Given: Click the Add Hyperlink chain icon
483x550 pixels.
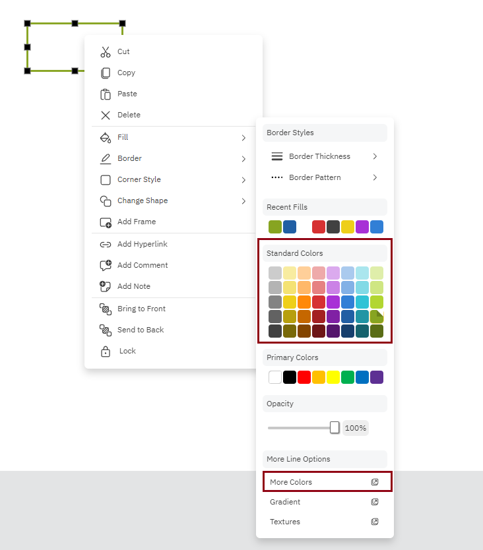Looking at the screenshot, I should [x=106, y=245].
